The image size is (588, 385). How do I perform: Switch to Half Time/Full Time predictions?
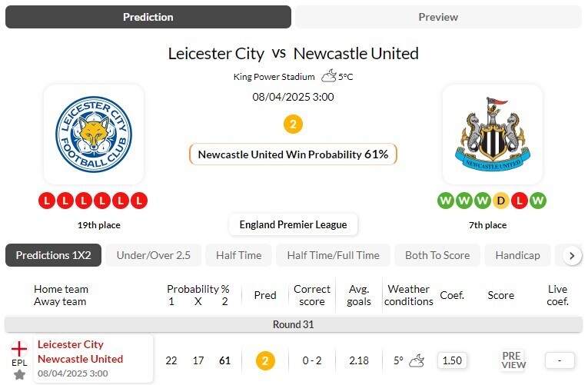click(333, 255)
